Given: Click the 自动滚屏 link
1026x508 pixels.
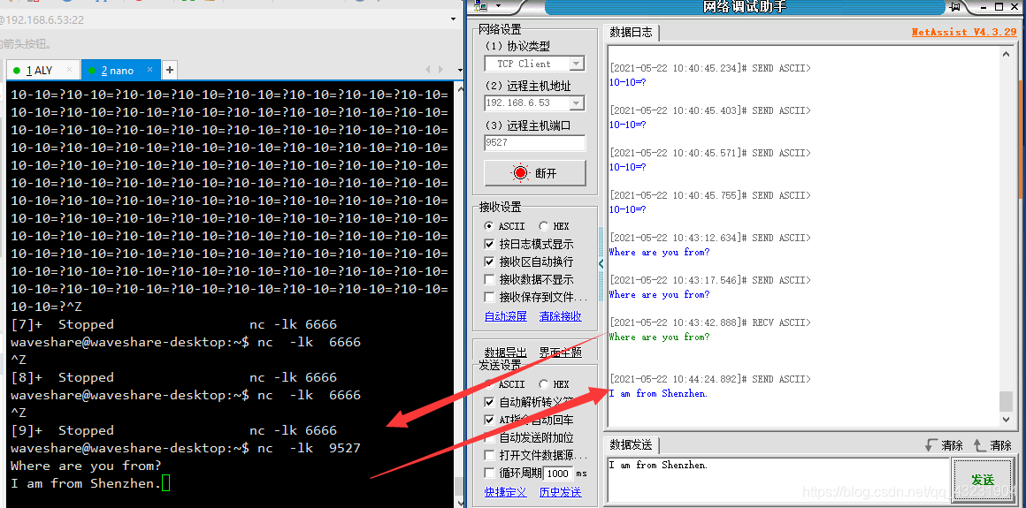Looking at the screenshot, I should pos(506,316).
